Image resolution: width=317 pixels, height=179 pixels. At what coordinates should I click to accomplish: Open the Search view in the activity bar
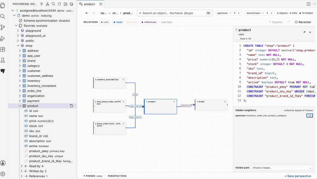[x=3, y=16]
